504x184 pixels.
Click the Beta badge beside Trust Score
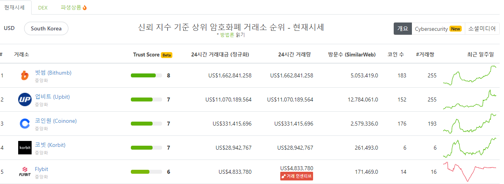pyautogui.click(x=166, y=55)
